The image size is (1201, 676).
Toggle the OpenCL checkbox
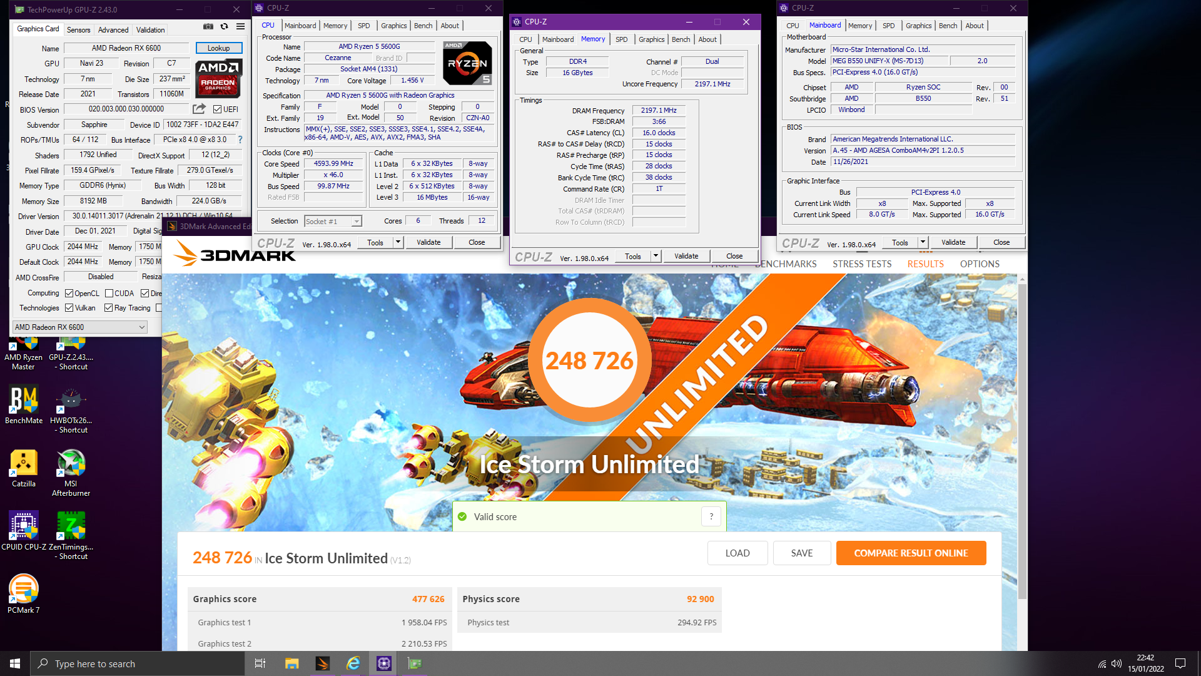click(x=69, y=294)
